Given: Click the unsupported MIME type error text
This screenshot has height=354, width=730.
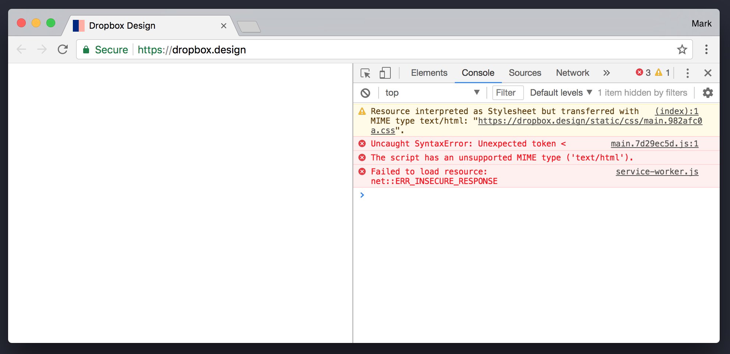Looking at the screenshot, I should [502, 157].
